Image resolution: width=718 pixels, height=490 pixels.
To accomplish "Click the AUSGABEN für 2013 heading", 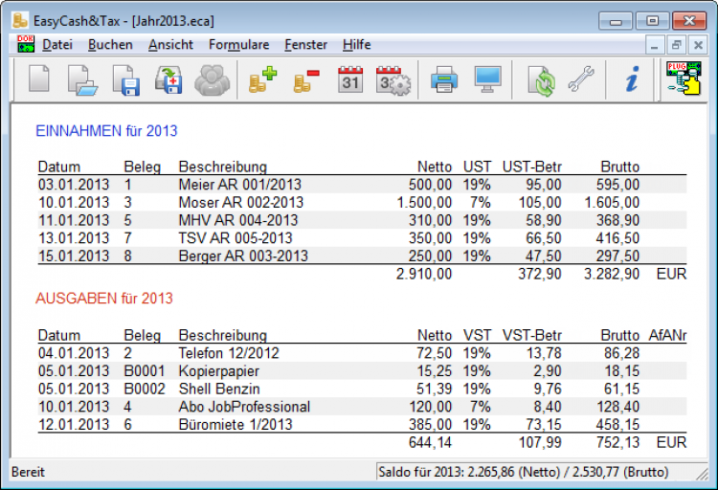I will pyautogui.click(x=104, y=299).
